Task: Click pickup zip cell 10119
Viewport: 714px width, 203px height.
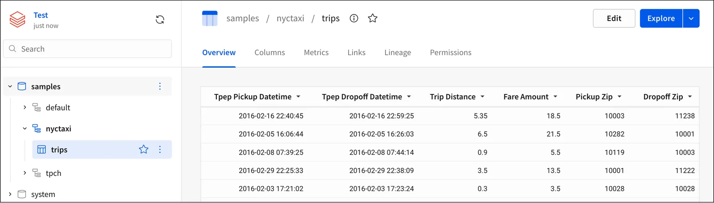Action: point(614,152)
